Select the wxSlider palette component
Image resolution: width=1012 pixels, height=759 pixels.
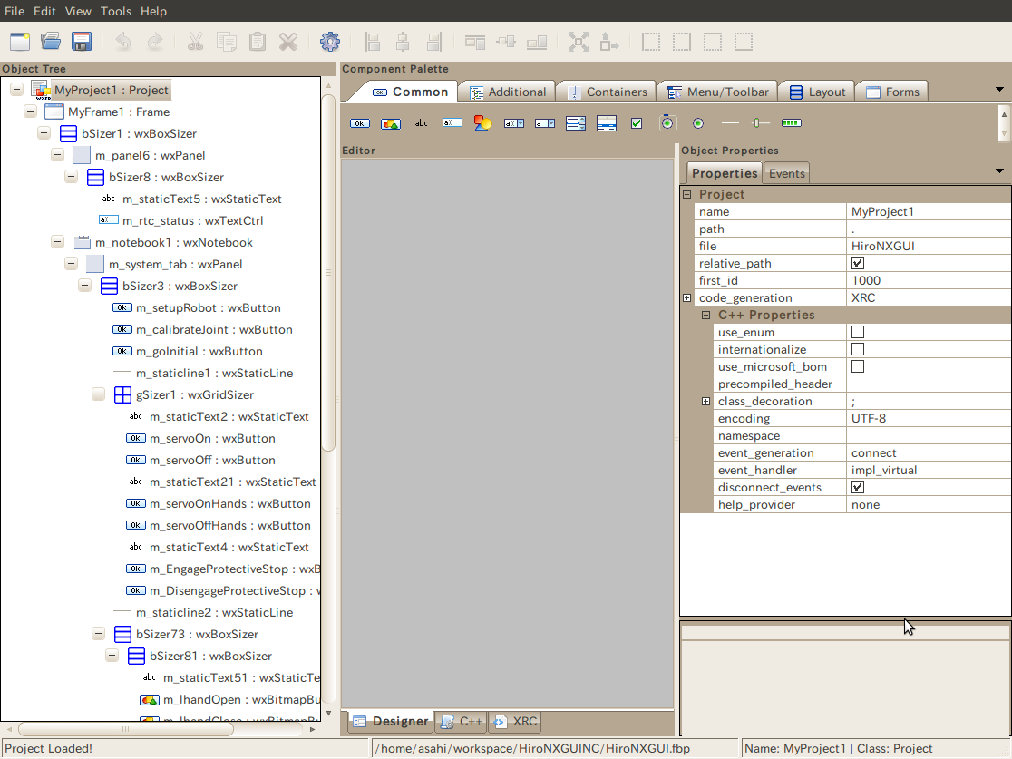(761, 123)
